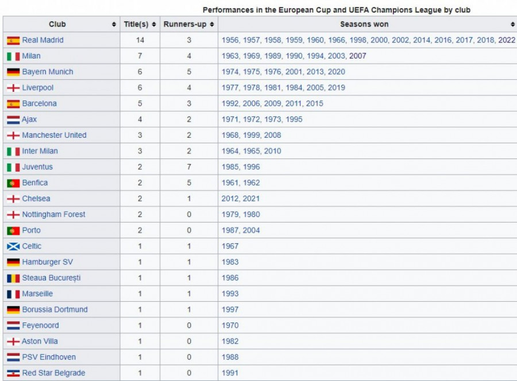Click the Germany flag beside Bayern Munich
Image resolution: width=517 pixels, height=381 pixels.
pos(13,72)
